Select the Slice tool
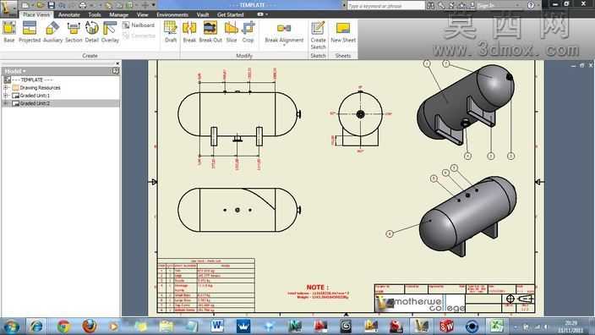This screenshot has width=595, height=335. (232, 32)
